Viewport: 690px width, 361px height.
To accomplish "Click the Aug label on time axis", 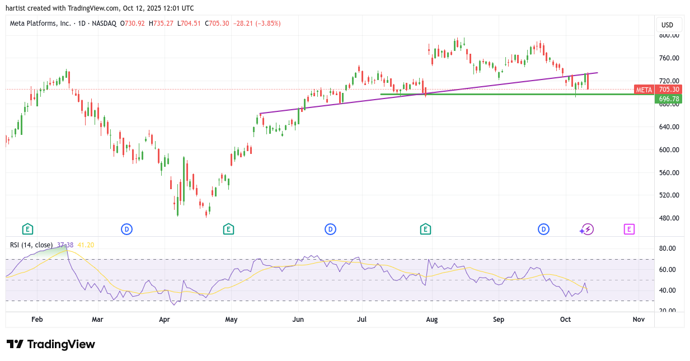I will (x=431, y=320).
